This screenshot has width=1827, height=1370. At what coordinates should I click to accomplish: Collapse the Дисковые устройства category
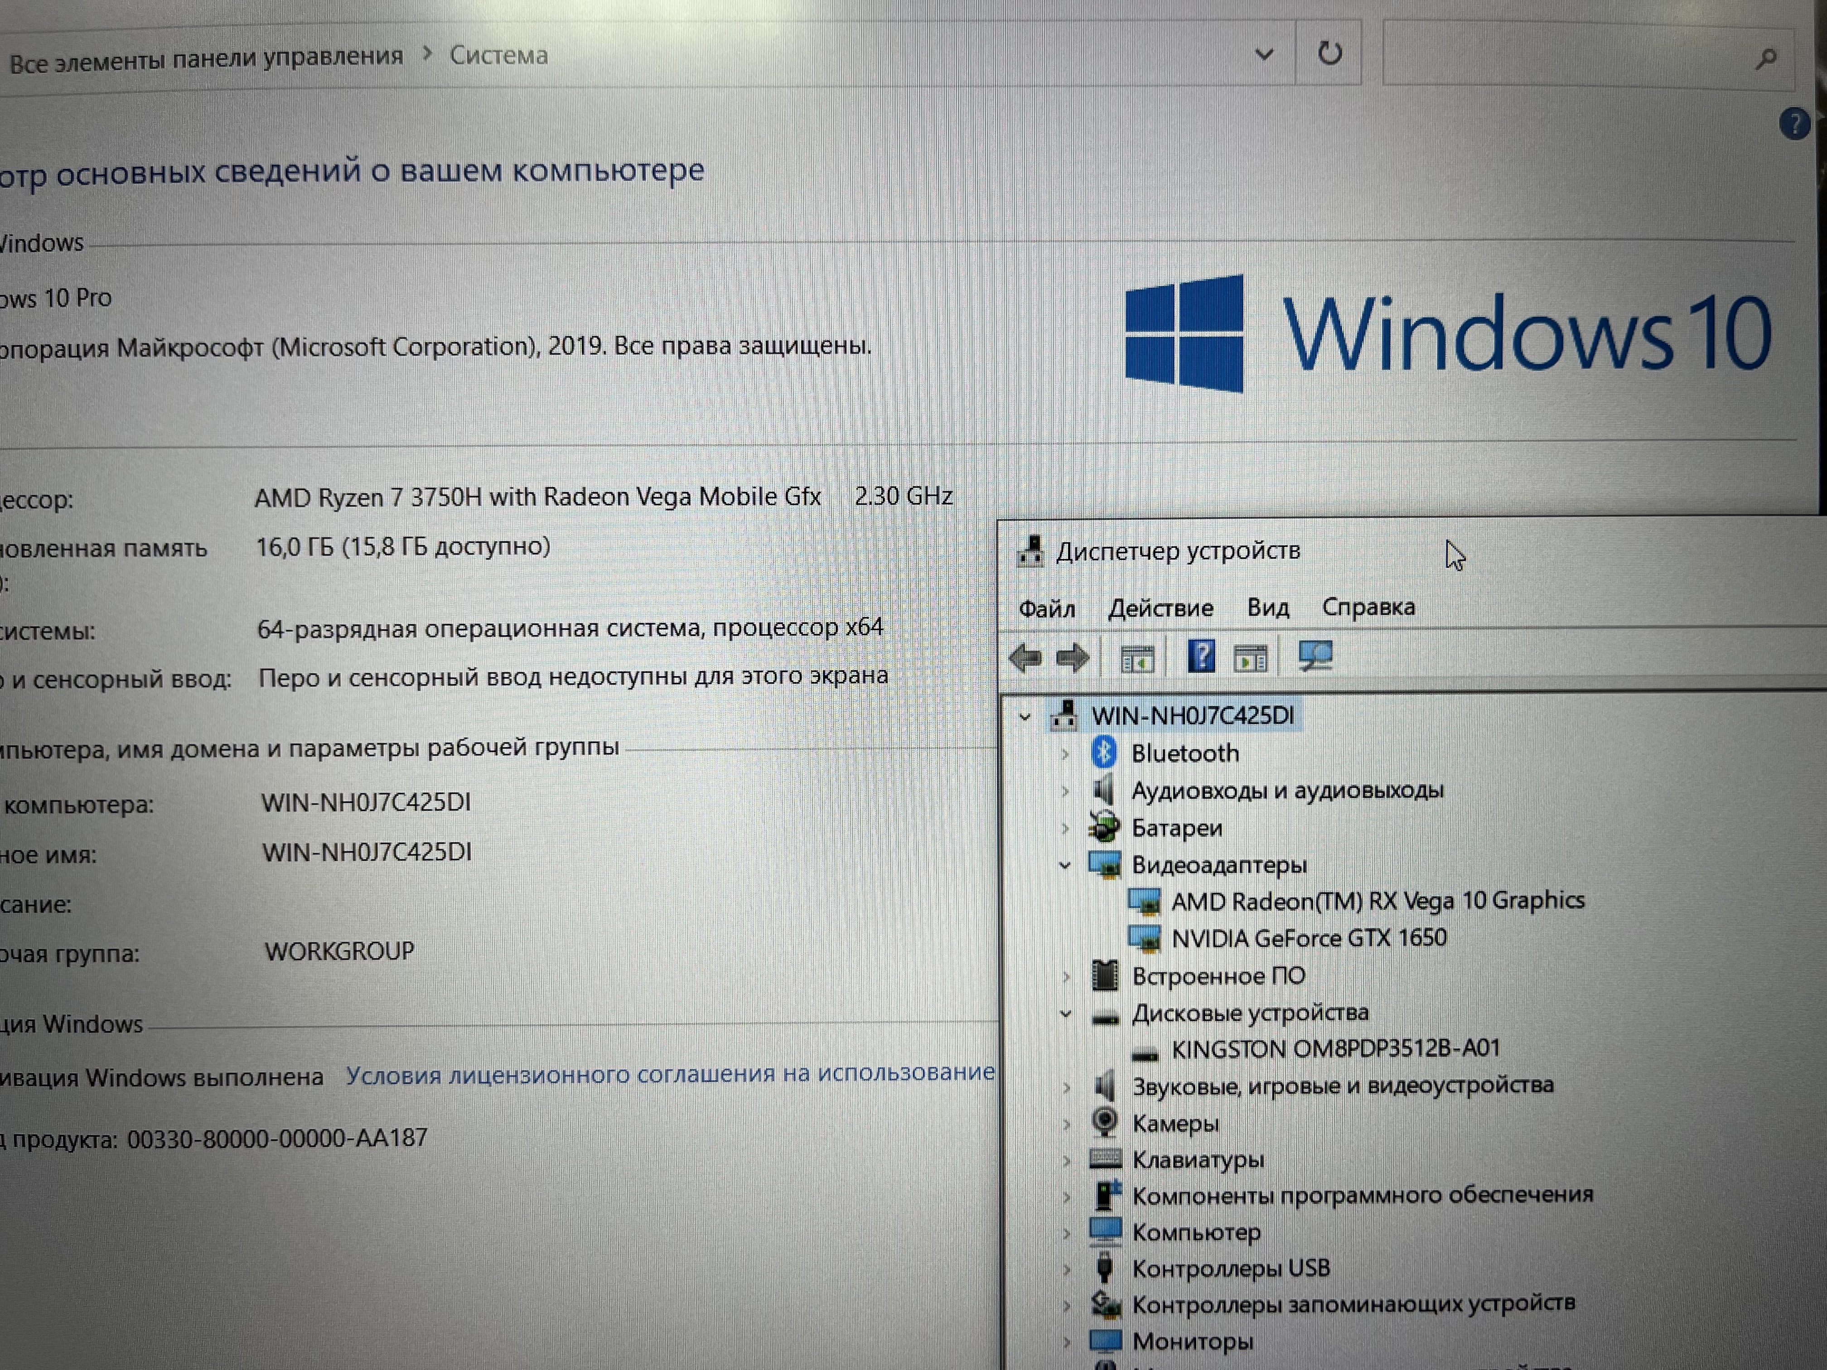click(1065, 1014)
